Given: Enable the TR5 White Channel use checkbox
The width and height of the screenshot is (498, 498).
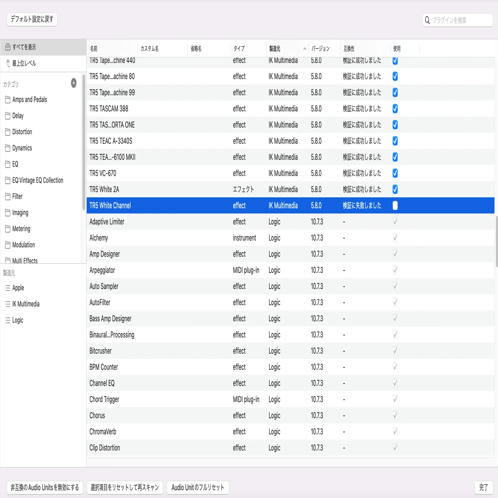Looking at the screenshot, I should coord(395,205).
